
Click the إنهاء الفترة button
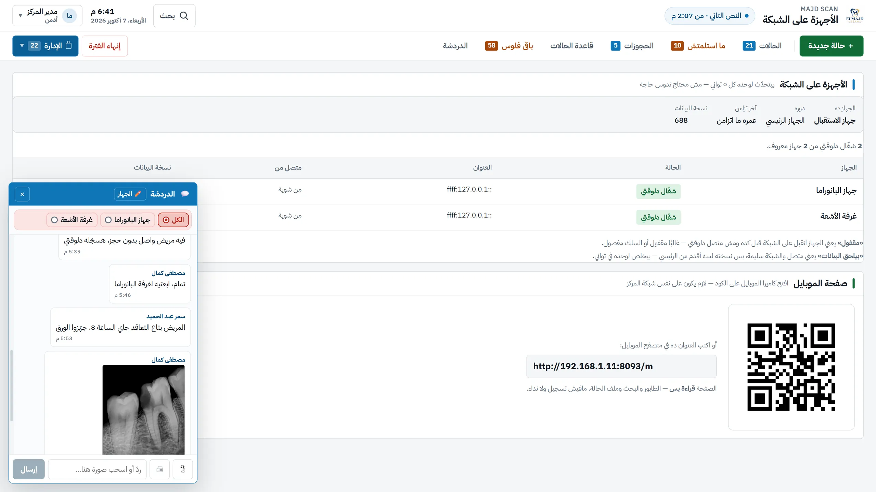click(x=105, y=46)
